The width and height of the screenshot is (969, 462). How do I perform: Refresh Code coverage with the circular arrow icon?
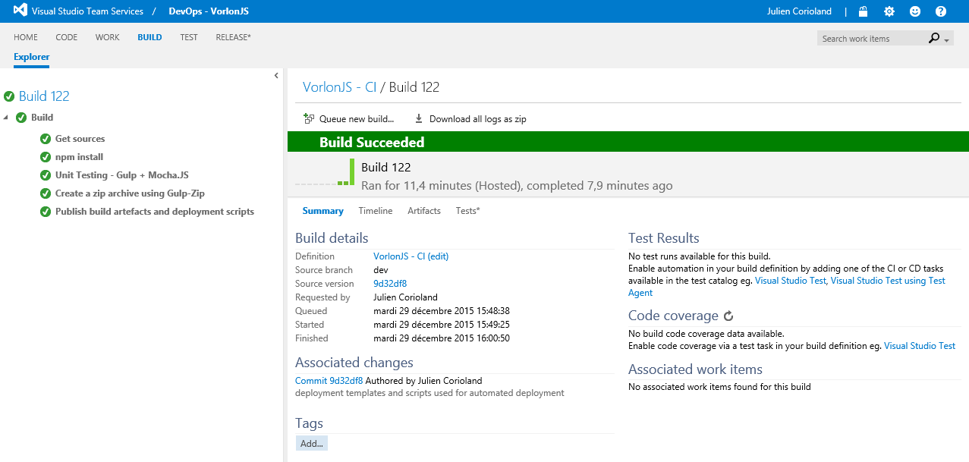coord(728,315)
